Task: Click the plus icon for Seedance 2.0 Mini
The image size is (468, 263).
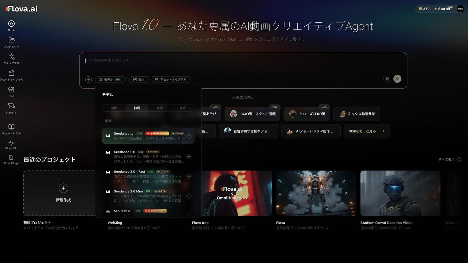Action: coord(189,196)
